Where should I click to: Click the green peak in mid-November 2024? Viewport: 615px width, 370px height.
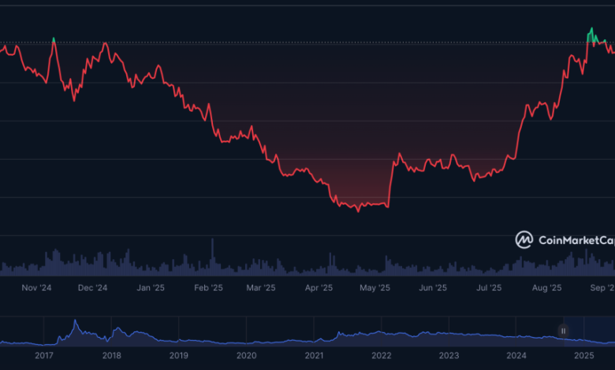click(x=53, y=39)
